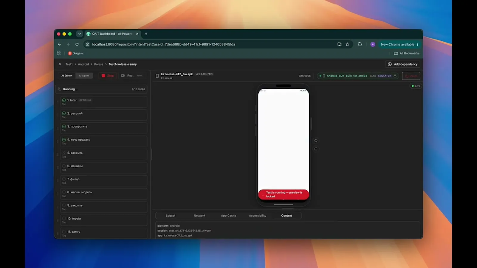This screenshot has height=268, width=477.
Task: Click the 4/13 steps counter
Action: (138, 89)
